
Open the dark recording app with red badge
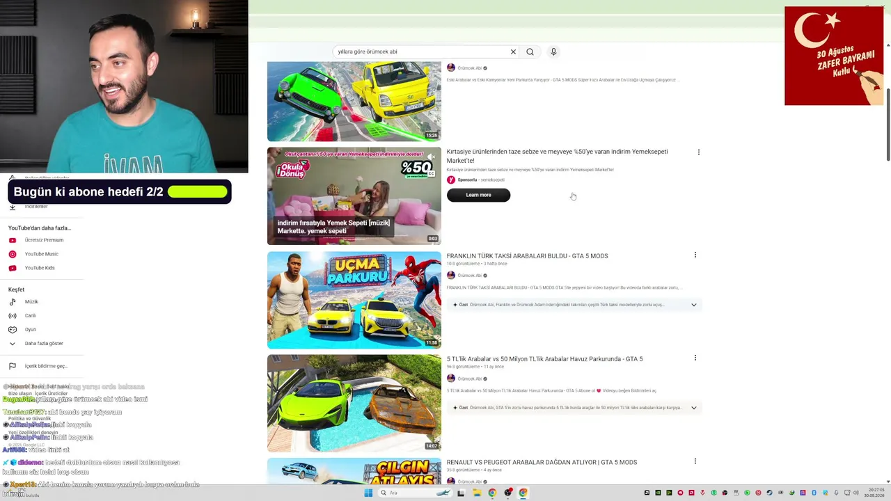click(x=508, y=493)
